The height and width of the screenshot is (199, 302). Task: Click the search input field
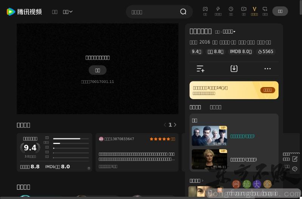click(153, 12)
